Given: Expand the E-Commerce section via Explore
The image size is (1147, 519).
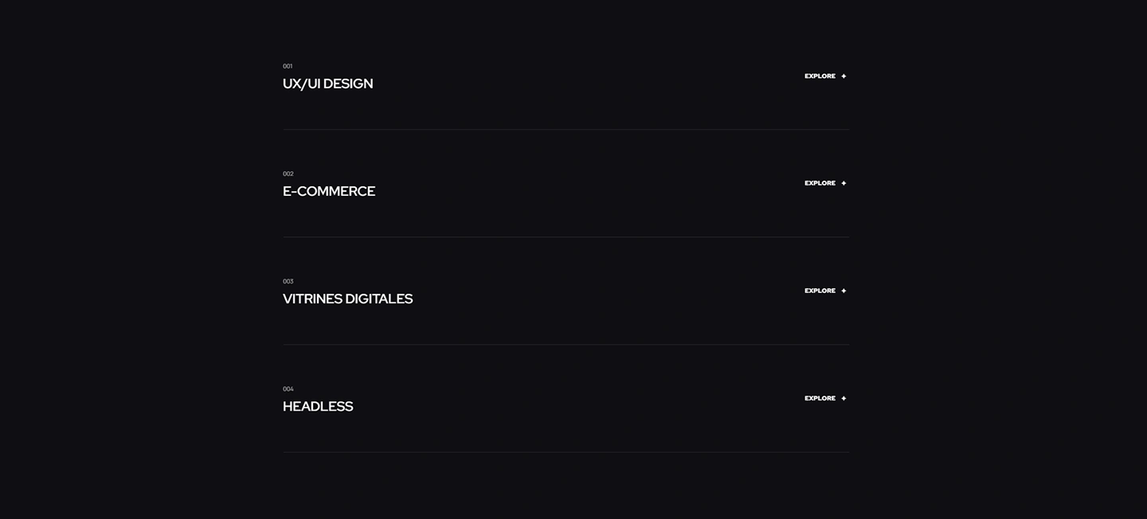Looking at the screenshot, I should point(820,184).
